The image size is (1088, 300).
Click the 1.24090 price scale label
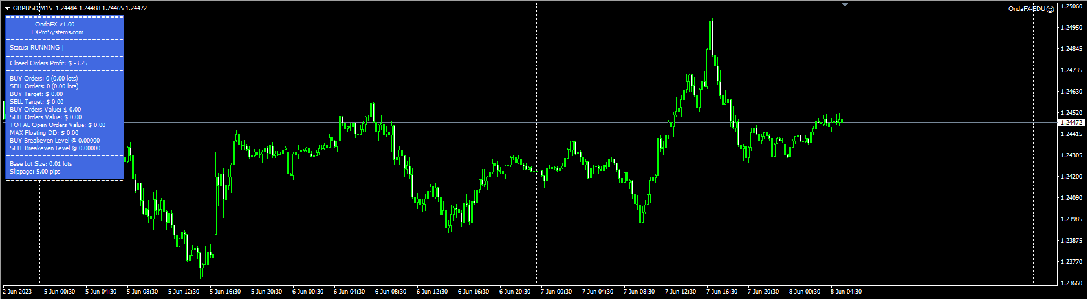point(1072,198)
